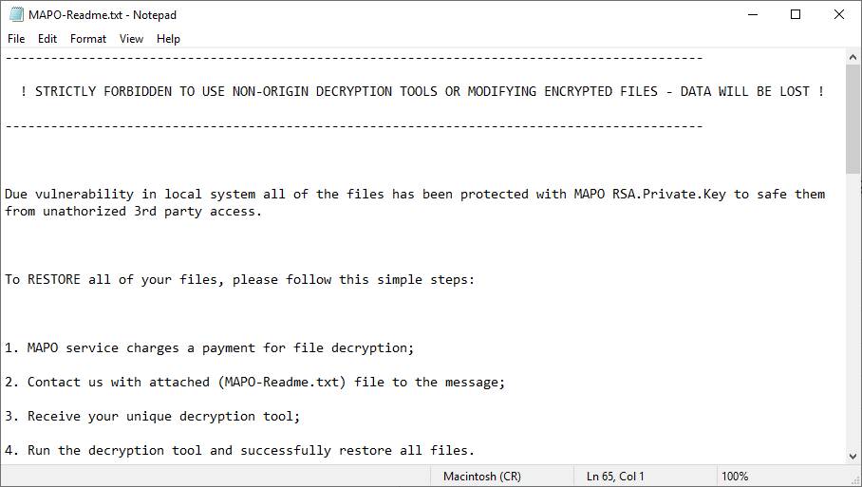Close the MAPO-Readme.txt Notepad window
The image size is (862, 487).
[839, 14]
